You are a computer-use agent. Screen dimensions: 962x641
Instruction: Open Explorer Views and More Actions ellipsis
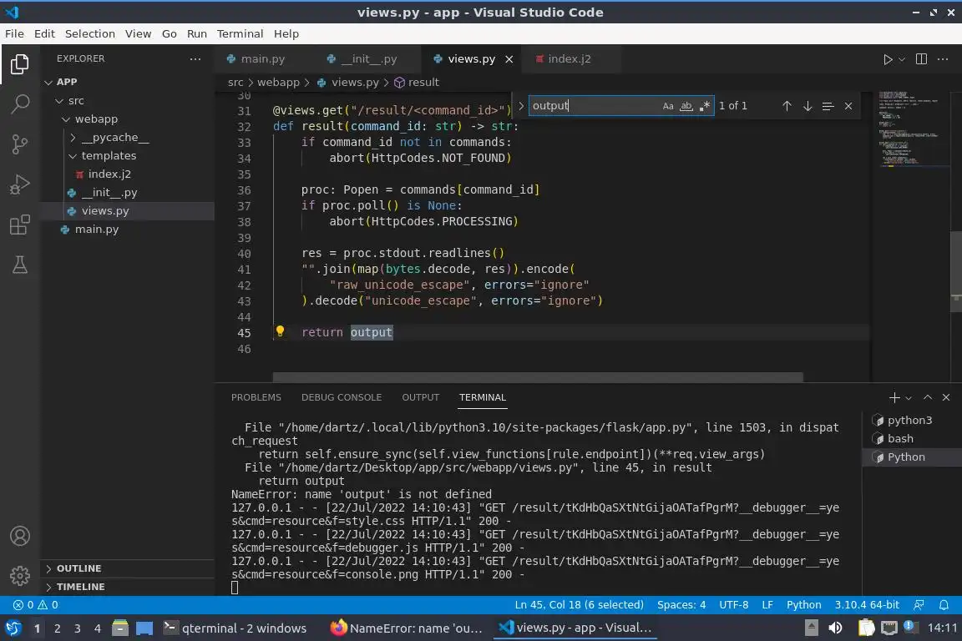(195, 59)
